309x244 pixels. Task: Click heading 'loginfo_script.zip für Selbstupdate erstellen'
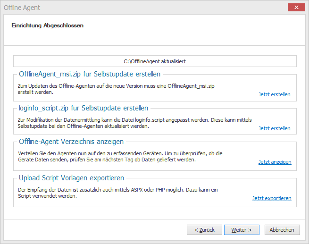tap(84, 108)
